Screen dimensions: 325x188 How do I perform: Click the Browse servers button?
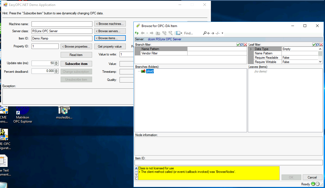coord(110,31)
